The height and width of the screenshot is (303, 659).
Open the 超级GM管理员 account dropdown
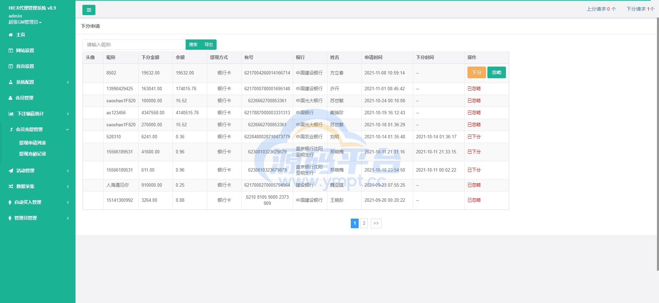pos(25,22)
